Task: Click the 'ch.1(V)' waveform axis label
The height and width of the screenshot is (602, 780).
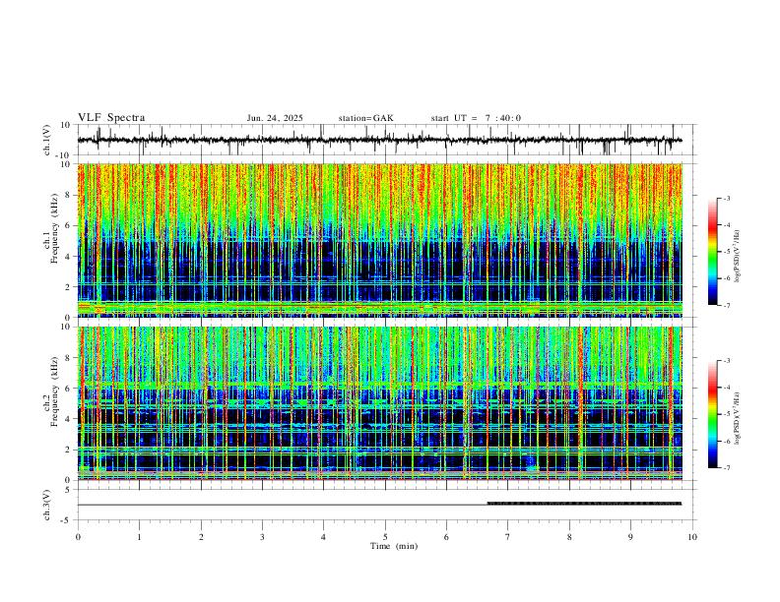Action: tap(47, 140)
